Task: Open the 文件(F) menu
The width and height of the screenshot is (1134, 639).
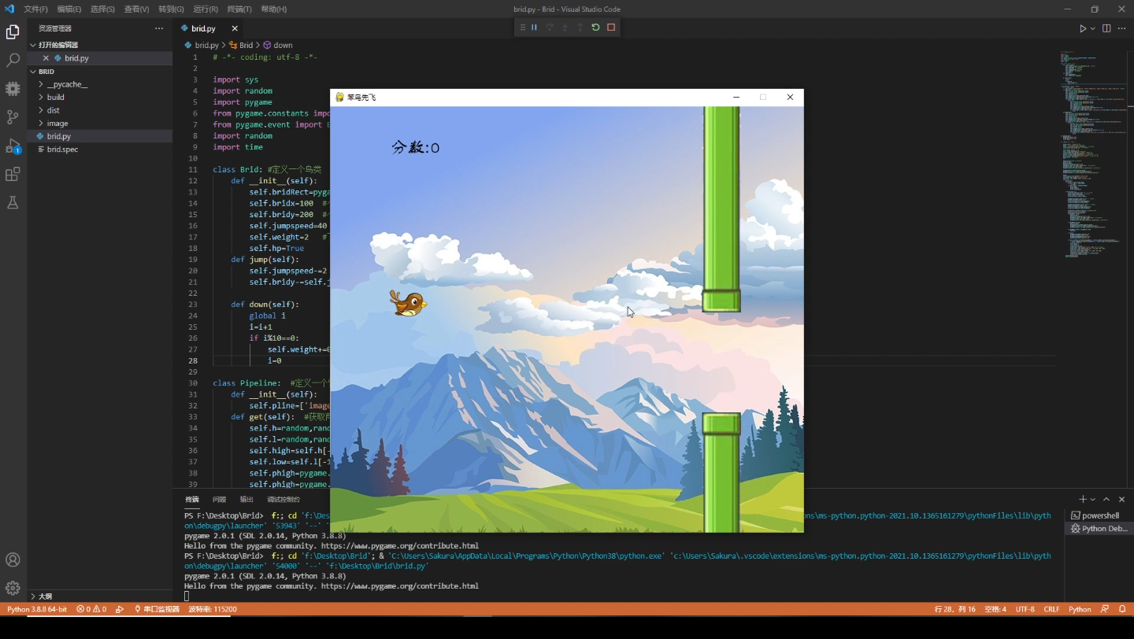Action: (x=35, y=9)
